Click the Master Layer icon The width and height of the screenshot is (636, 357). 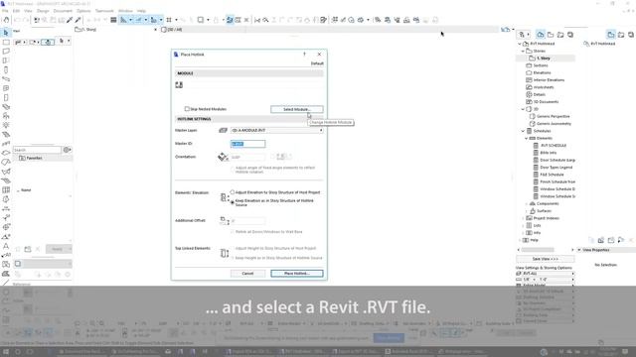coord(223,130)
